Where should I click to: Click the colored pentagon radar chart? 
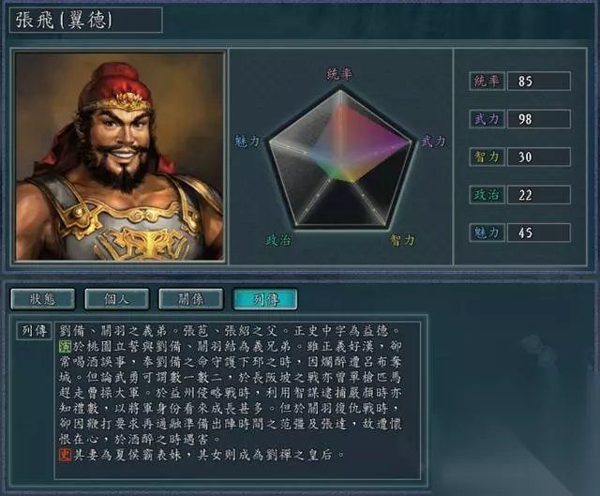pos(340,158)
